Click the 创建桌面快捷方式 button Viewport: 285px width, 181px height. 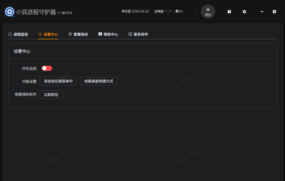(x=99, y=81)
